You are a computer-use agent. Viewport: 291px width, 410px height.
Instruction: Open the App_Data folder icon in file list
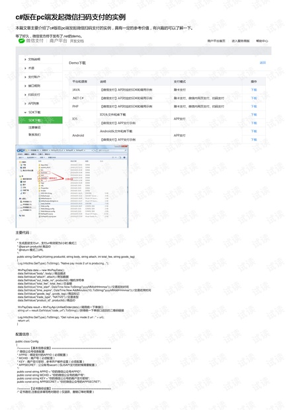tap(40, 165)
